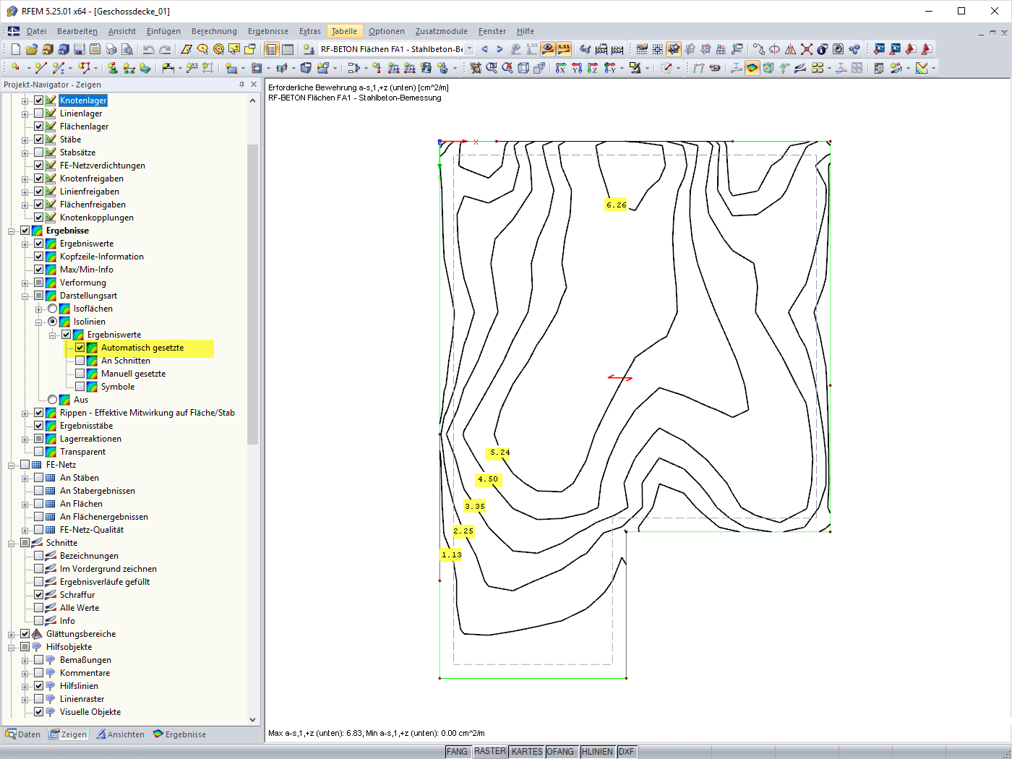
Task: Switch to the Ergebnisse navigator tab
Action: pos(180,734)
